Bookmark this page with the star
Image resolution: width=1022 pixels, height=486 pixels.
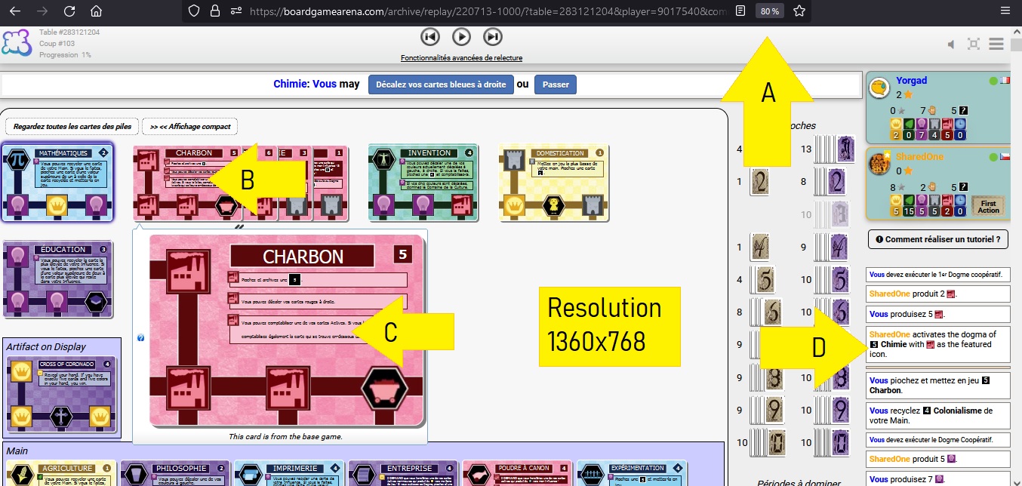pos(799,11)
